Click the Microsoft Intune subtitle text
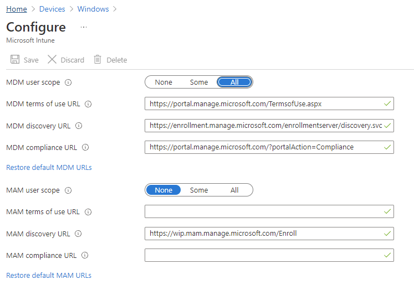This screenshot has width=414, height=295. [30, 40]
